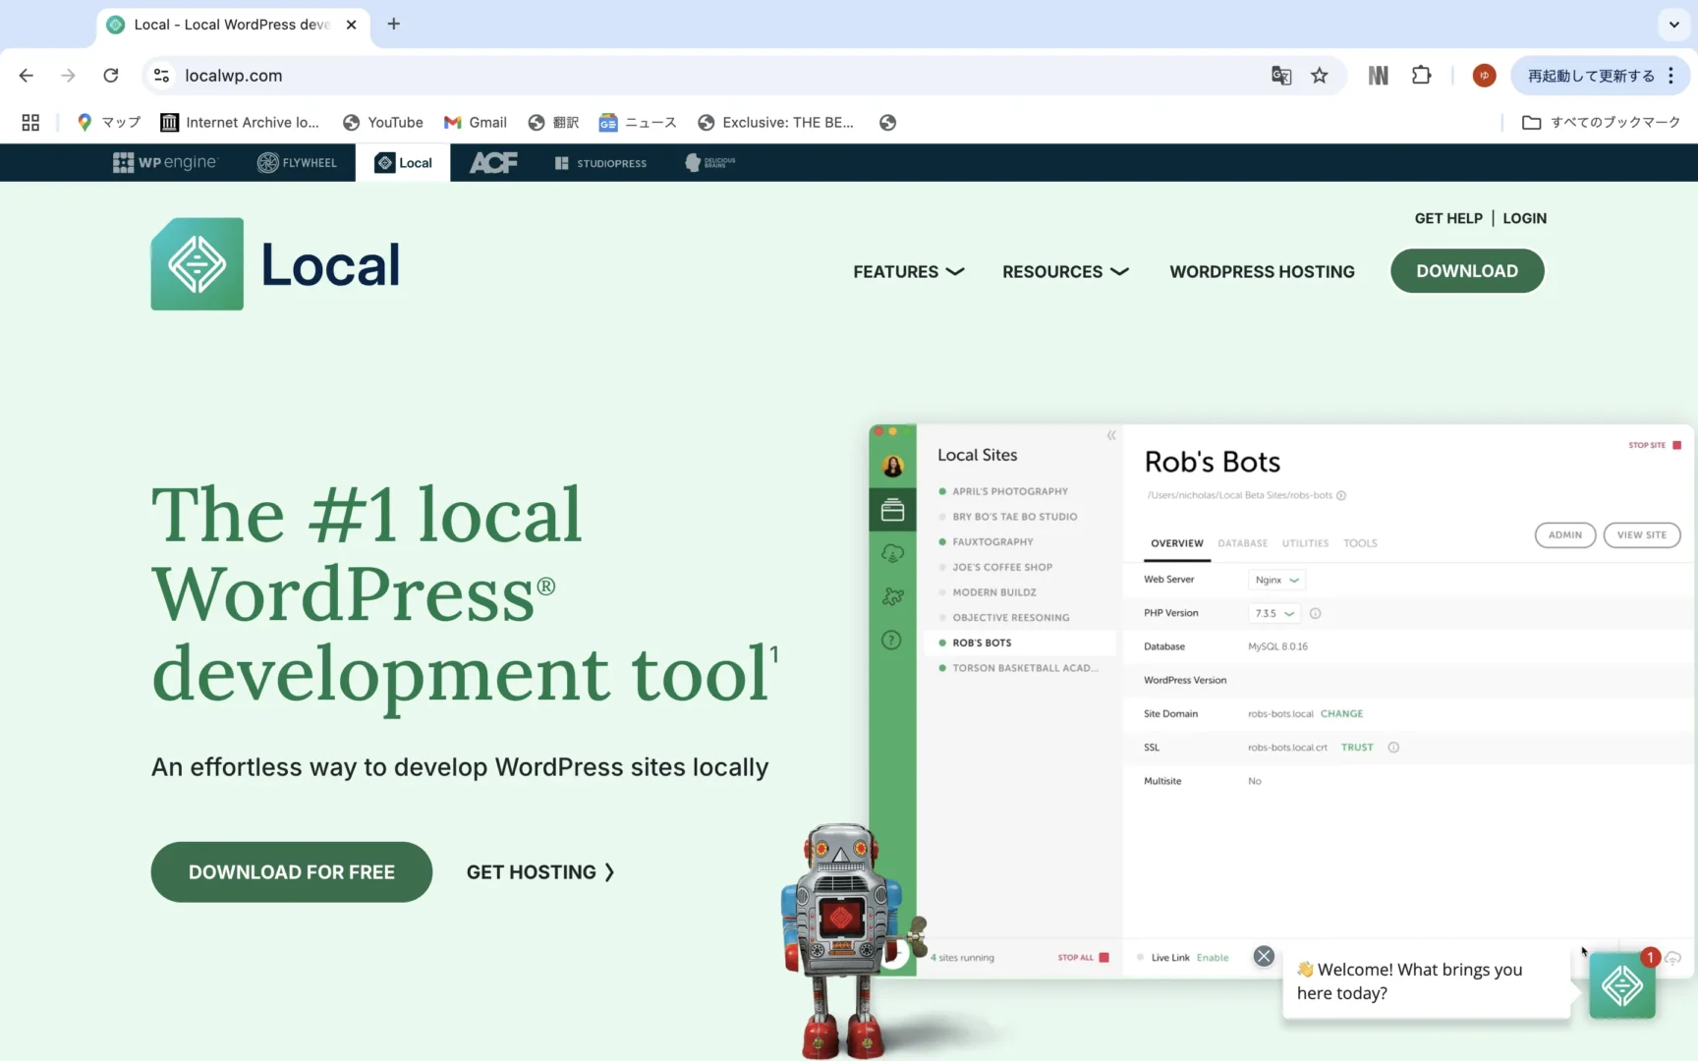Expand the Features dropdown menu

[x=908, y=272]
